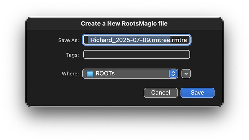249x140 pixels.
Task: Click the ROOTs folder icon
Action: [x=90, y=74]
